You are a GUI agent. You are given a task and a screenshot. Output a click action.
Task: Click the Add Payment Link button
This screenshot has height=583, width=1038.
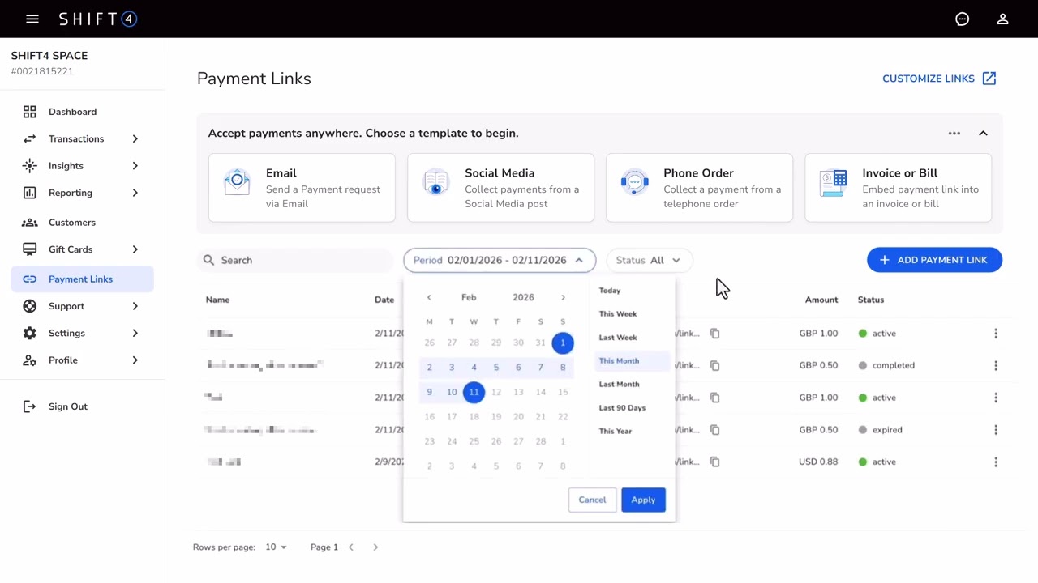pyautogui.click(x=934, y=260)
